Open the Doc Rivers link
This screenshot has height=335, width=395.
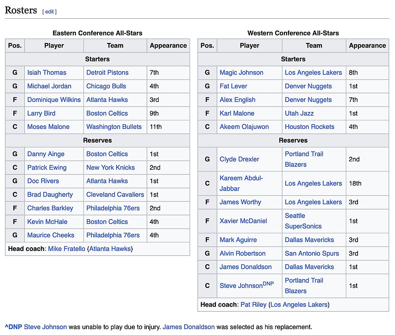coord(43,181)
